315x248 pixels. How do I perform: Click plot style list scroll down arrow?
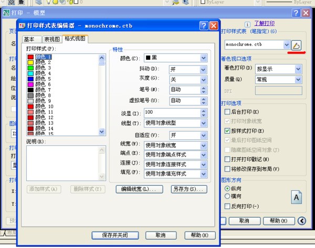coord(102,132)
